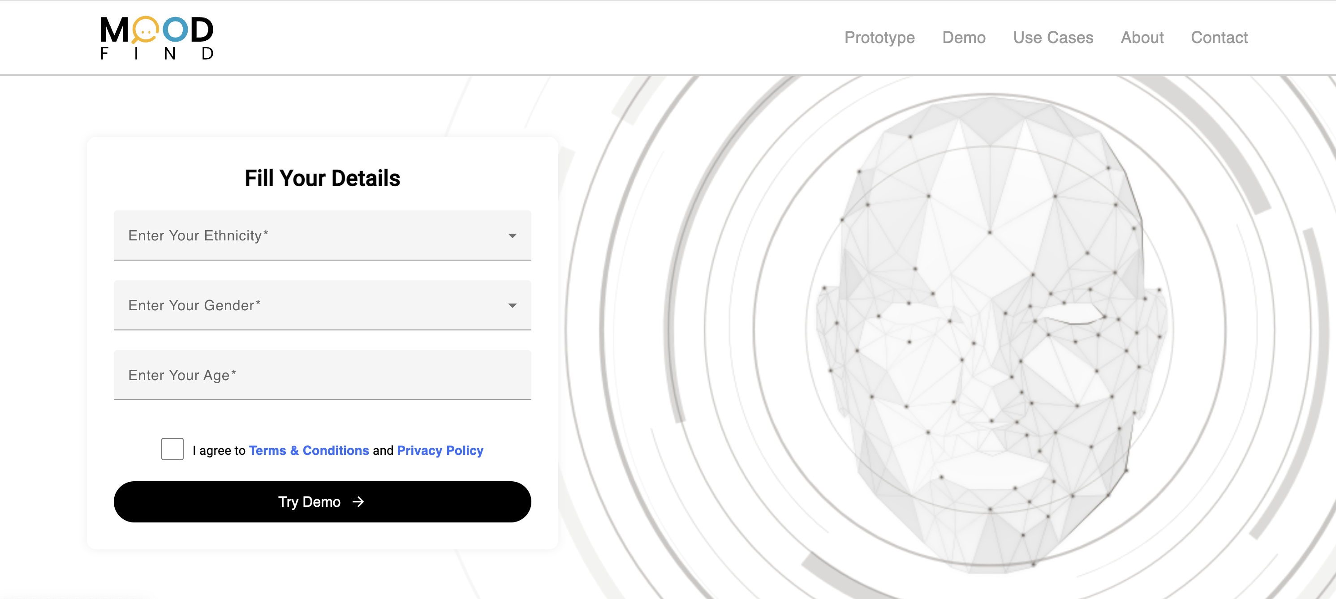This screenshot has height=599, width=1336.
Task: Open the Use Cases nav item
Action: [1053, 37]
